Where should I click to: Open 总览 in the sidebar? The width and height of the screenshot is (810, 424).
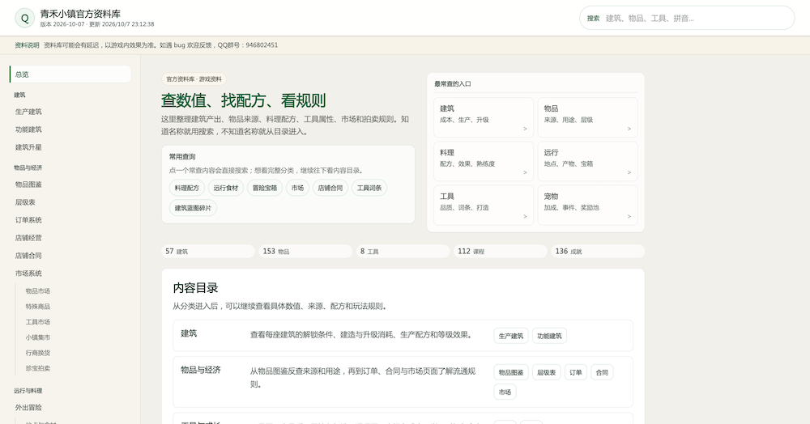pos(70,74)
